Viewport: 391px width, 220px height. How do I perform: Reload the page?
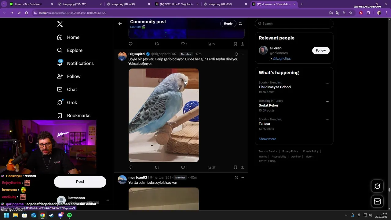[x=19, y=13]
